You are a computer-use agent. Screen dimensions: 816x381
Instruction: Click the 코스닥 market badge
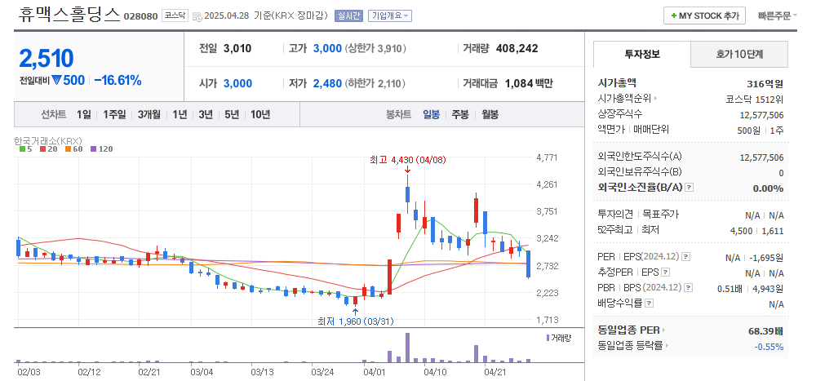coord(175,16)
